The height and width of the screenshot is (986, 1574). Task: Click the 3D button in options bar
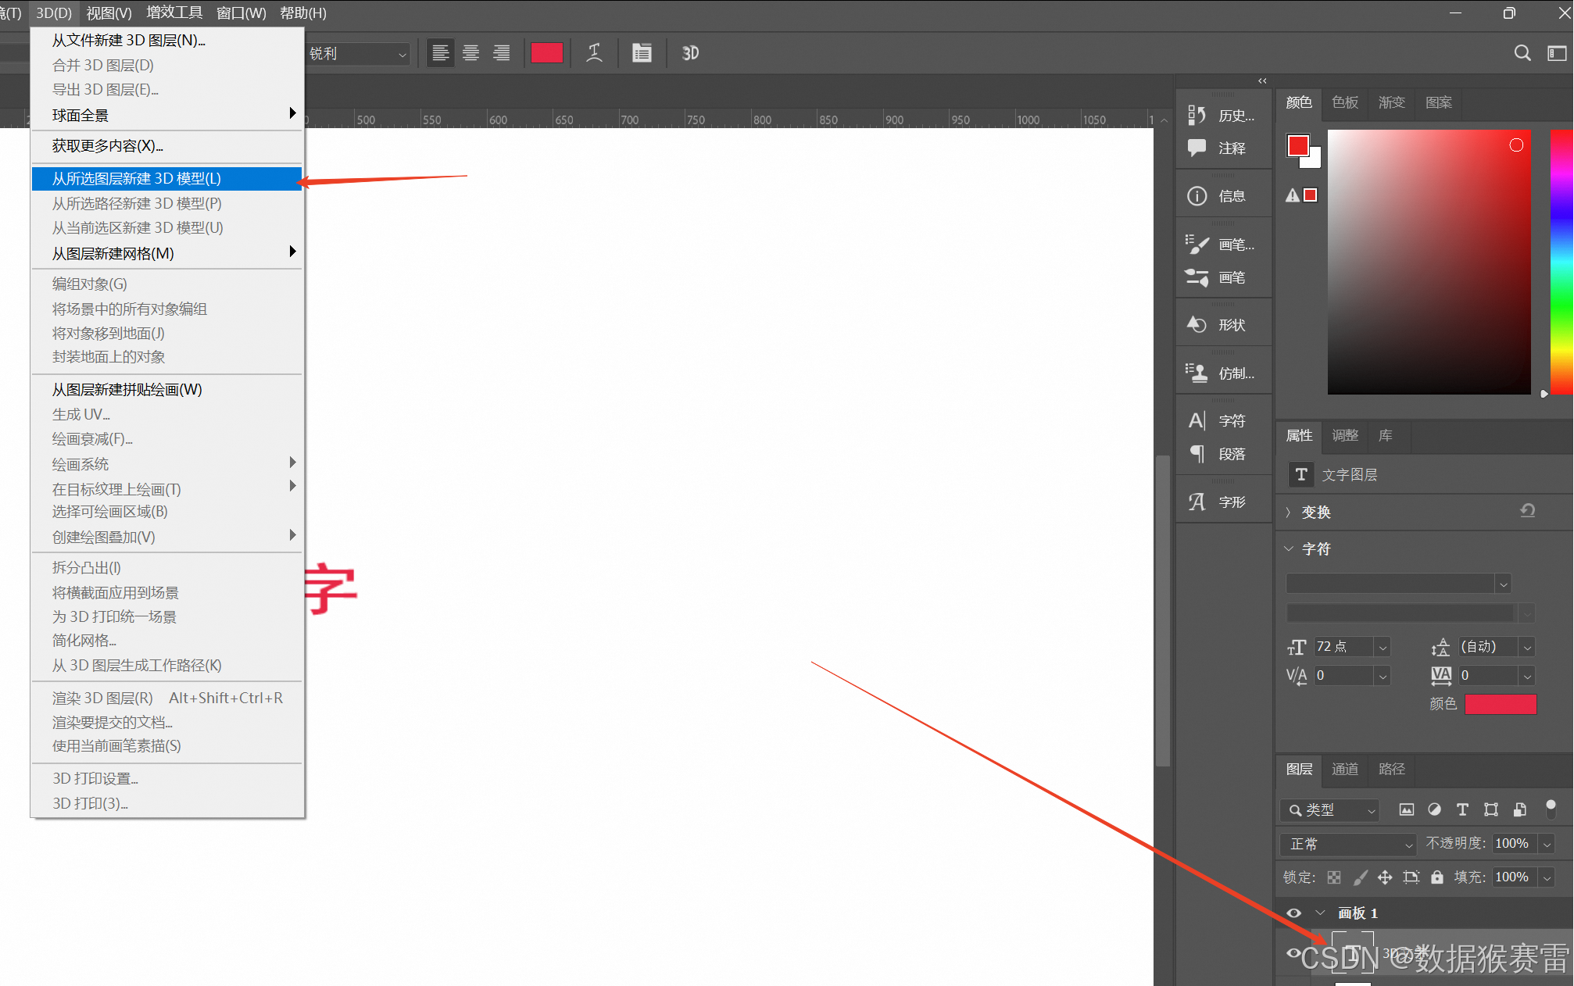(690, 53)
